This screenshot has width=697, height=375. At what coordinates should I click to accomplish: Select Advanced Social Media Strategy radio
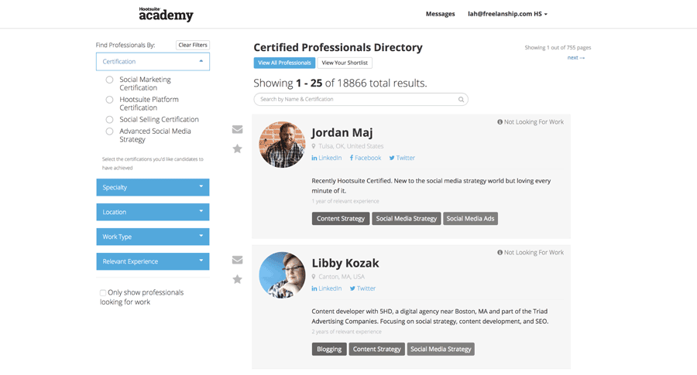tap(109, 131)
